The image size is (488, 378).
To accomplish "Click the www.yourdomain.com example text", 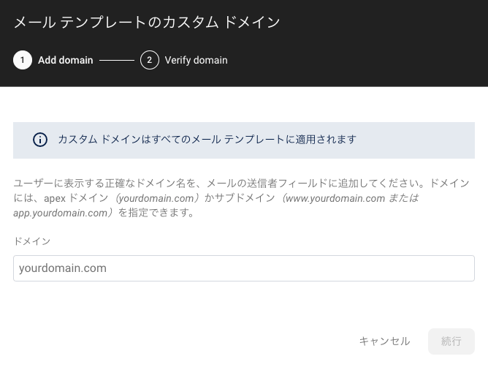I will click(x=335, y=198).
